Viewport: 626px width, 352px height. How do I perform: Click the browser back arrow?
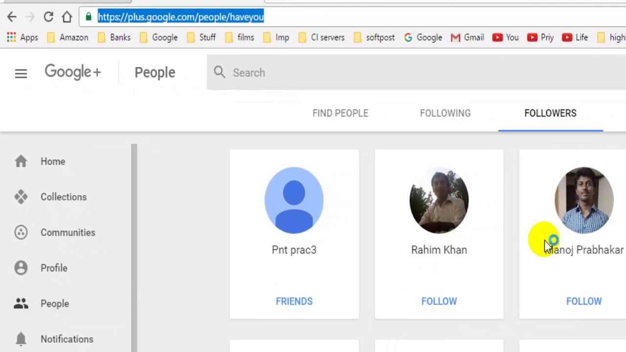click(x=12, y=17)
